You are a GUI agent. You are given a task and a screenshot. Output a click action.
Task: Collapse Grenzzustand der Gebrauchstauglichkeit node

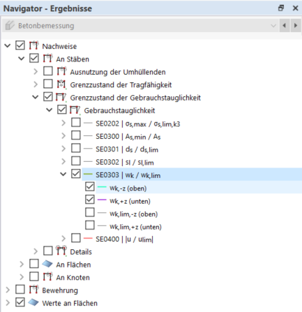tap(36, 97)
